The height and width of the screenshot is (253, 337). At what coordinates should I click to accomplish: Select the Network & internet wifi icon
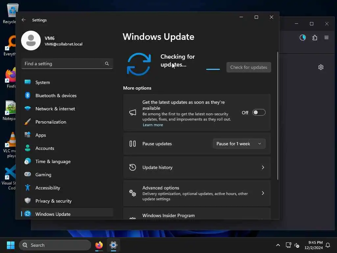click(28, 108)
